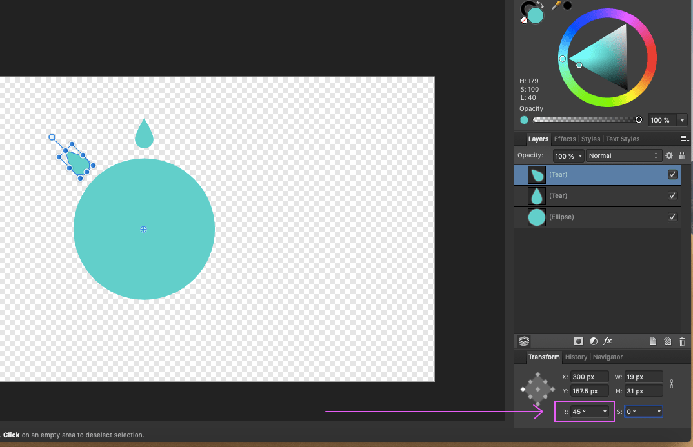Hide the Ellipse layer
693x447 pixels.
[x=672, y=217]
